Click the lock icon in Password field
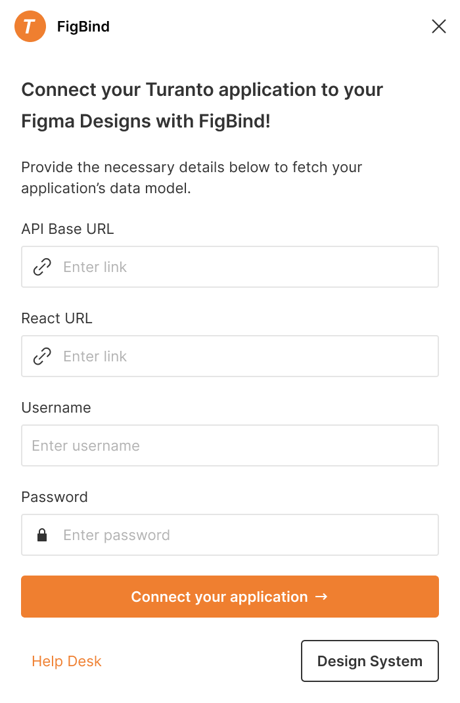This screenshot has width=460, height=703. pos(42,535)
